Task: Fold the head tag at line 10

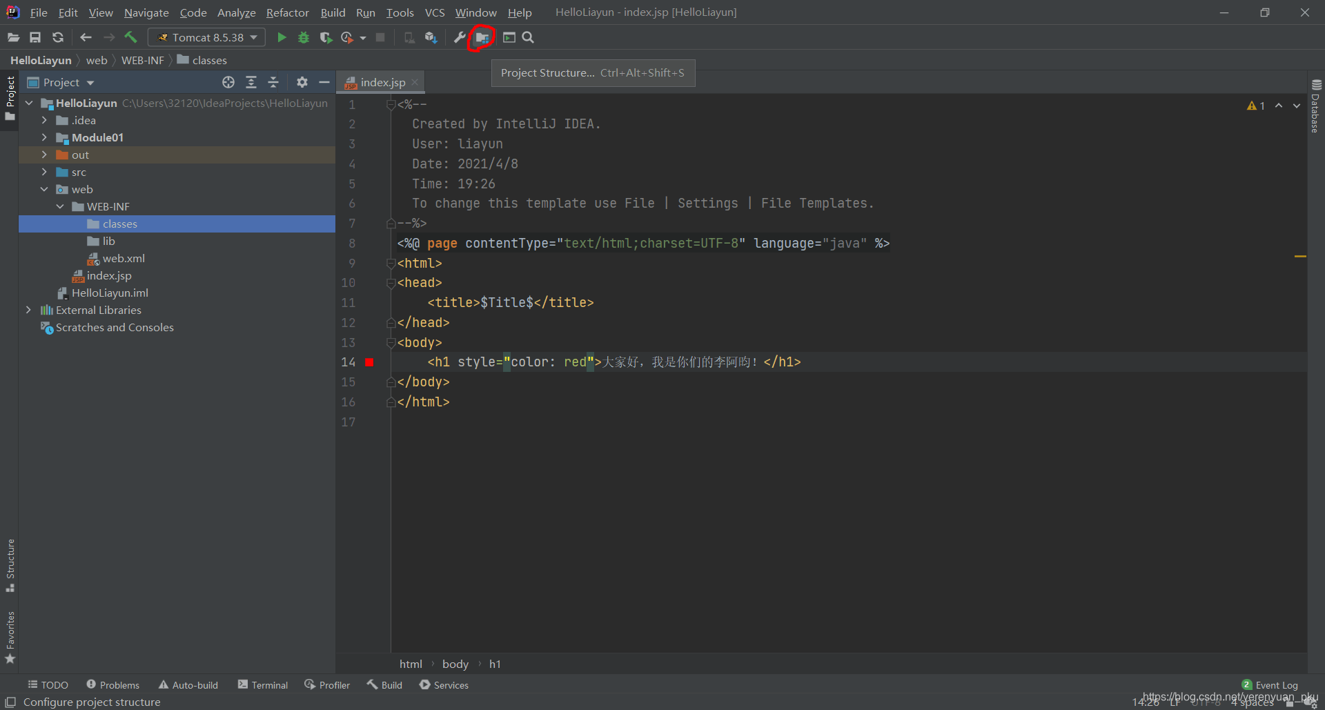Action: (x=391, y=283)
